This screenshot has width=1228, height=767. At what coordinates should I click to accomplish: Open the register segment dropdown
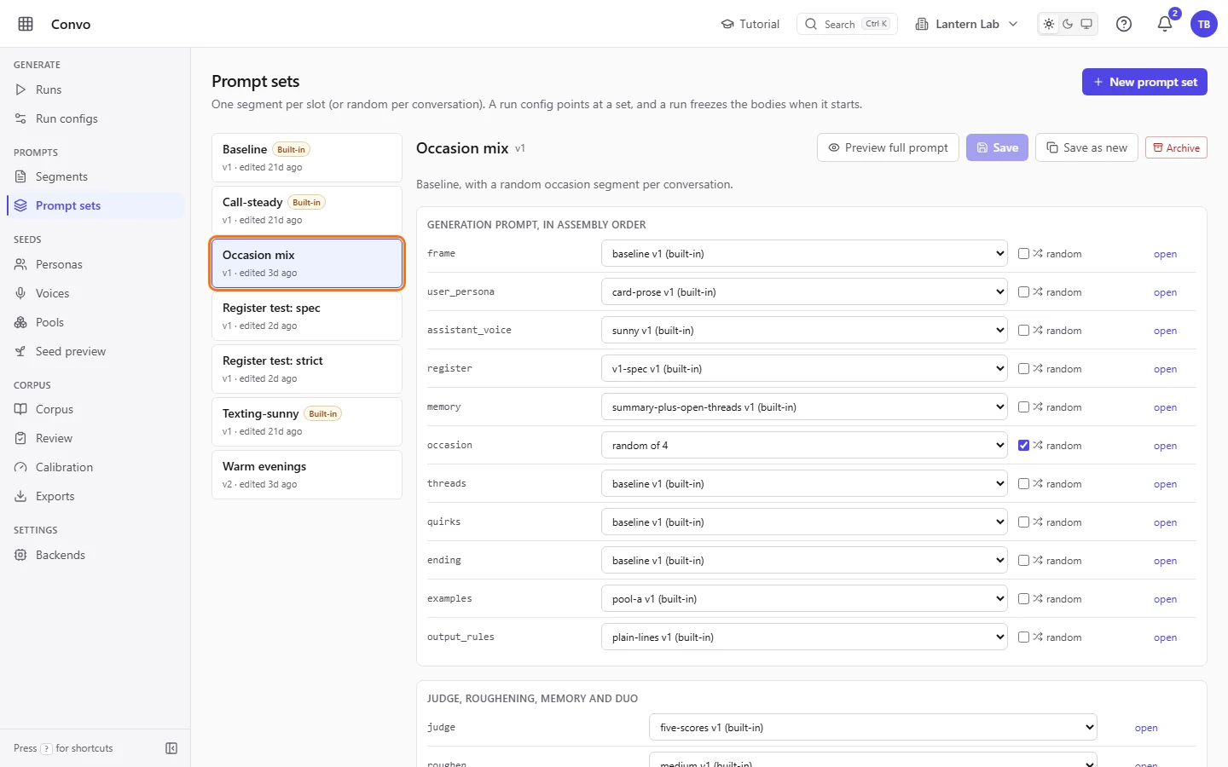pos(804,369)
